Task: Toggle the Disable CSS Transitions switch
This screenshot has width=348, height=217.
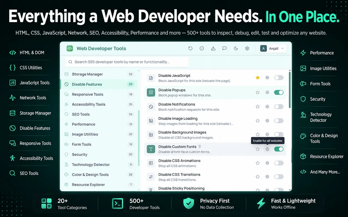Action: click(279, 177)
